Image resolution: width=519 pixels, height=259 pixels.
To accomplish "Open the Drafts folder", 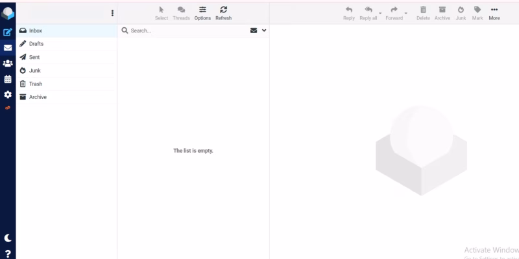I will point(36,44).
